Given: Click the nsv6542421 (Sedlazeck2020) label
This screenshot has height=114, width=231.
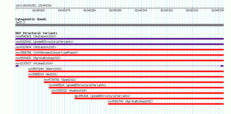Looking at the screenshot, I should tap(36, 36).
